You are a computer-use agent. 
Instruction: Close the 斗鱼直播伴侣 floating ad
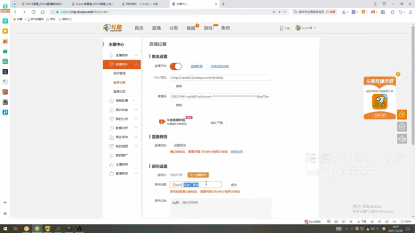coord(398,74)
